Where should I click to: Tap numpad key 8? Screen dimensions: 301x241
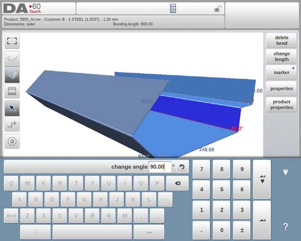[221, 169]
